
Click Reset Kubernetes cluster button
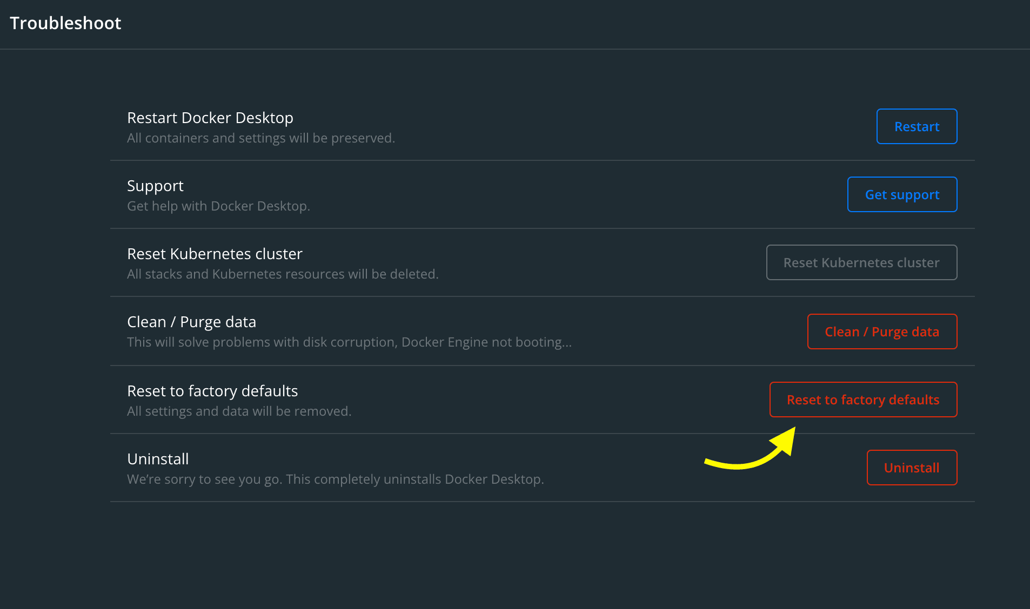[x=861, y=262]
